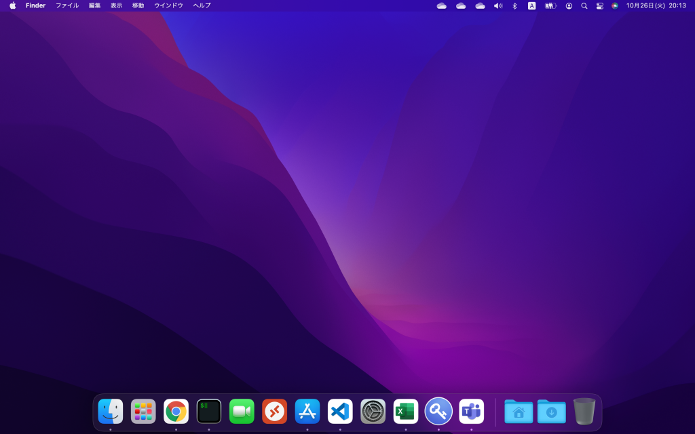This screenshot has width=695, height=434.
Task: Click the volume icon in menu bar
Action: [498, 5]
